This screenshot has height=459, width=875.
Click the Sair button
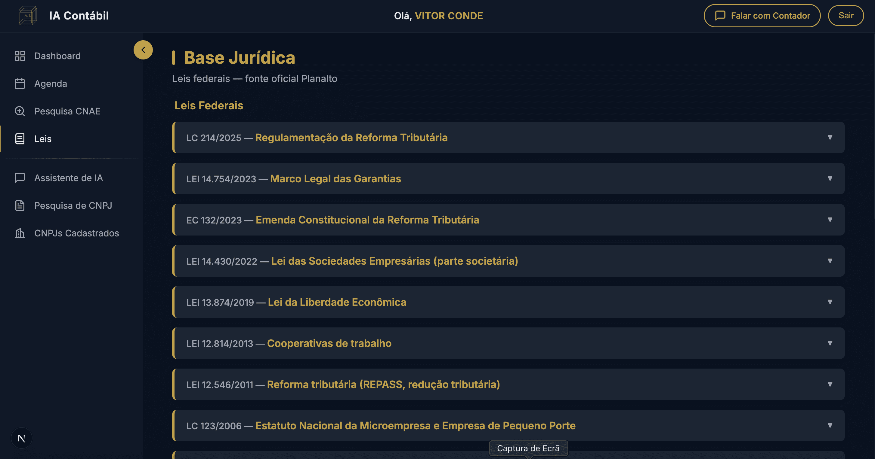(846, 15)
